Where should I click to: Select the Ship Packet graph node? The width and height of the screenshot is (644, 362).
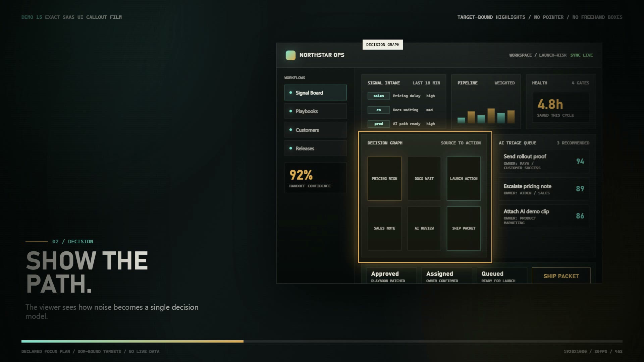(x=464, y=228)
